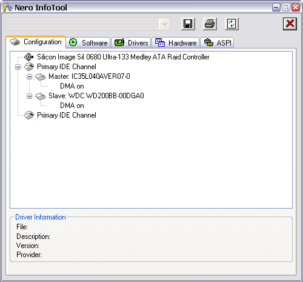Image resolution: width=303 pixels, height=282 pixels.
Task: Close the Nero InfoTool window from the title bar
Action: (296, 7)
